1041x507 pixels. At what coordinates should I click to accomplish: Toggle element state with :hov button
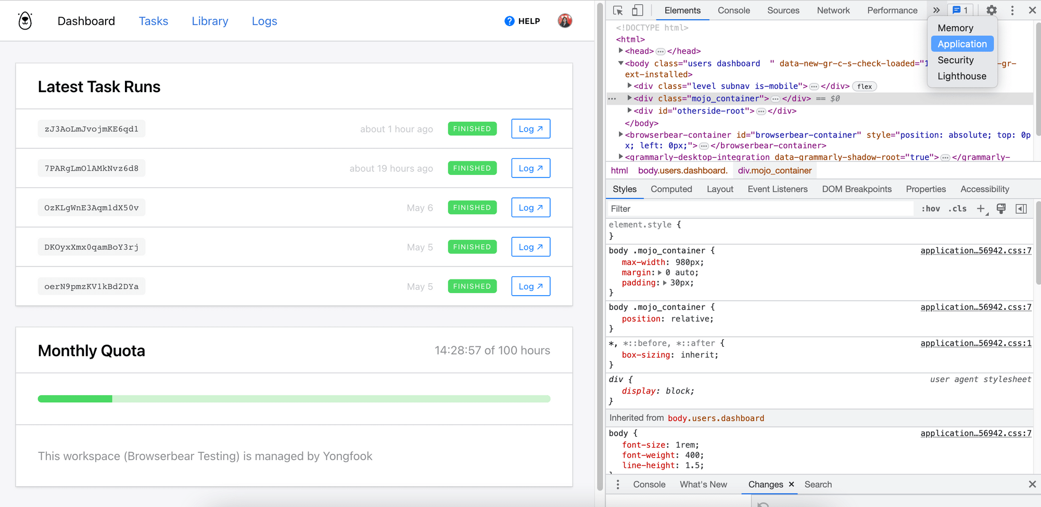tap(930, 209)
